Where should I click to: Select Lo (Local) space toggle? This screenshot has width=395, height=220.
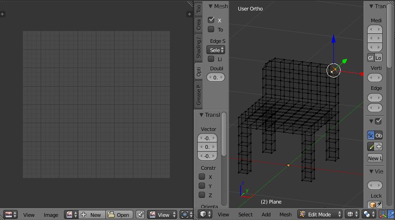click(x=379, y=58)
